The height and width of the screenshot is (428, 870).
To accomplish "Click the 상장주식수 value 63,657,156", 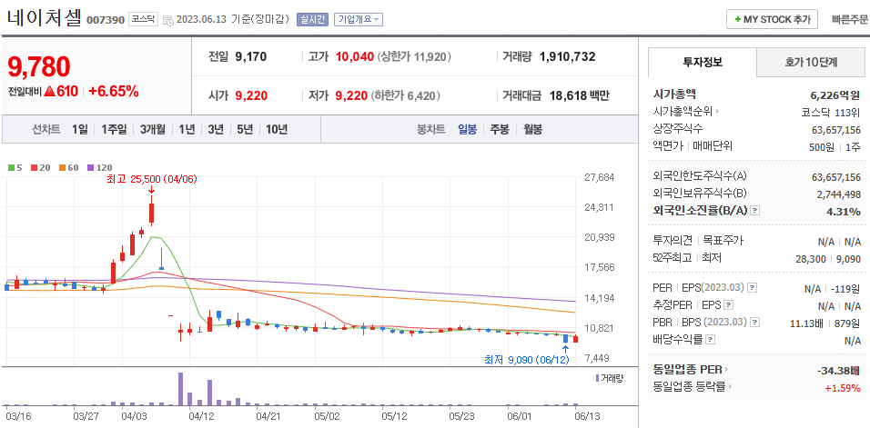I will pos(836,130).
